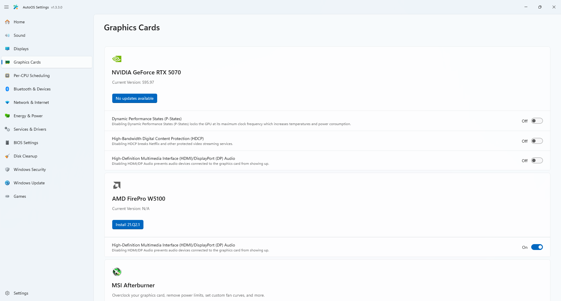Click the MSI Afterburner logo icon
This screenshot has height=301, width=561.
click(117, 272)
